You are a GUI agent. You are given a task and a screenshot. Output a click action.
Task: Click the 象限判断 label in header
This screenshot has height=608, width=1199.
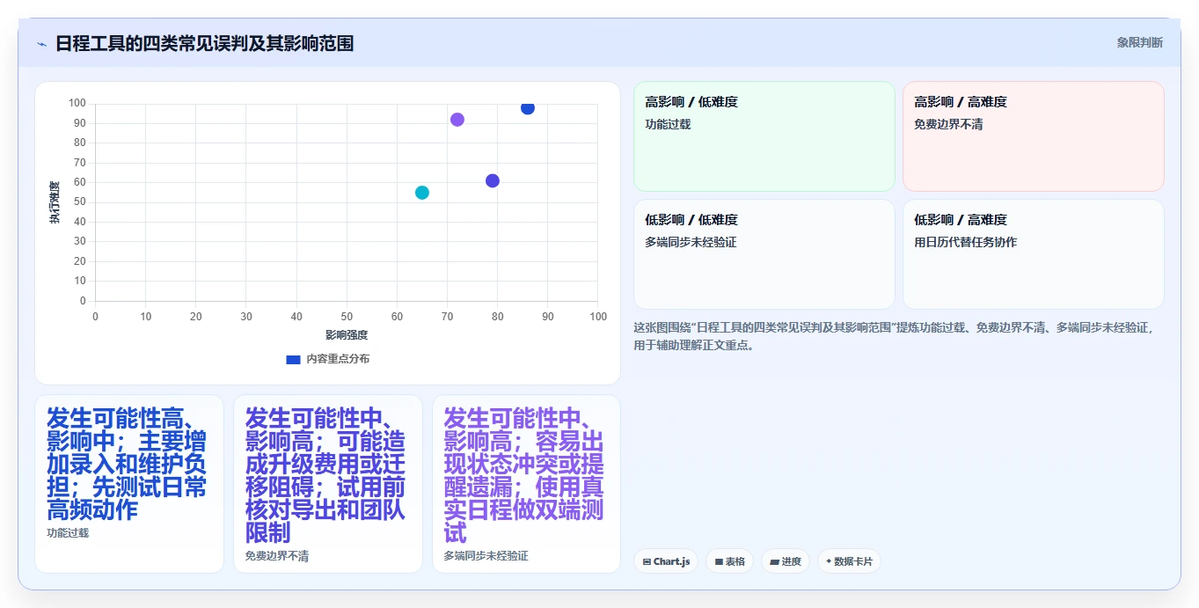1140,42
